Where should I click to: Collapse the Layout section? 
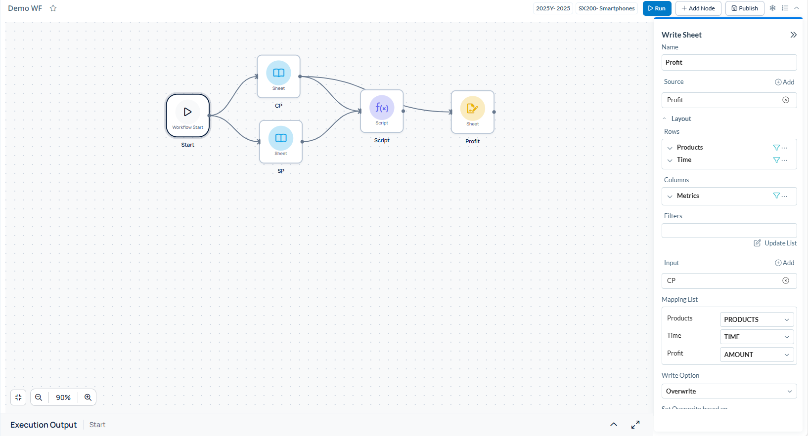pyautogui.click(x=665, y=119)
